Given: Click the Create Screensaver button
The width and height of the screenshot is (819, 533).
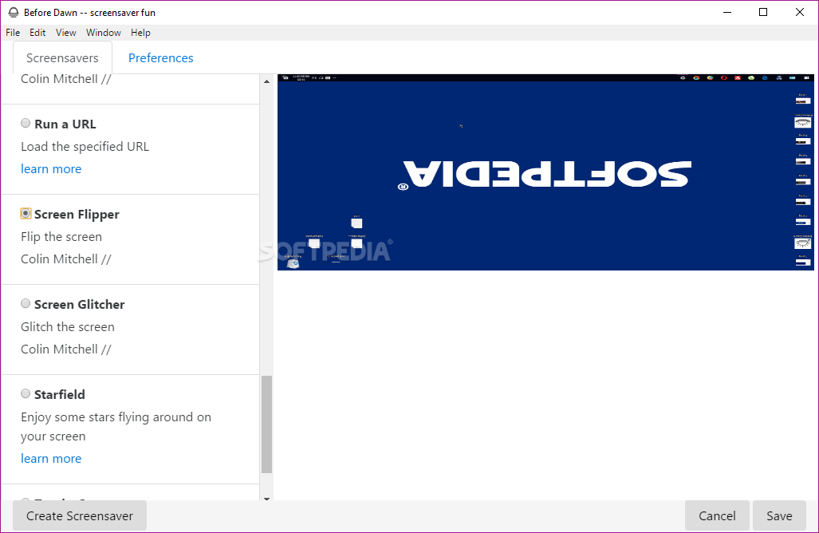Looking at the screenshot, I should [x=80, y=515].
